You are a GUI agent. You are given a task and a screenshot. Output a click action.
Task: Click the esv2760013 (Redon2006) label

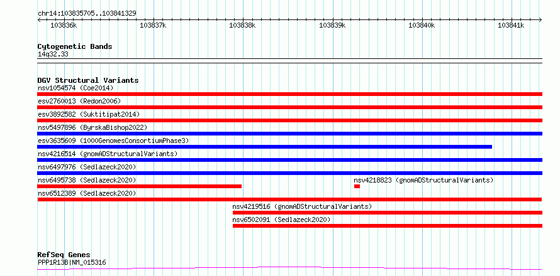pyautogui.click(x=79, y=101)
